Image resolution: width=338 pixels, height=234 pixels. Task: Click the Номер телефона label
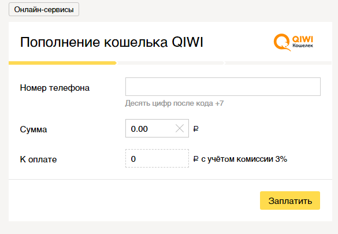coord(55,88)
